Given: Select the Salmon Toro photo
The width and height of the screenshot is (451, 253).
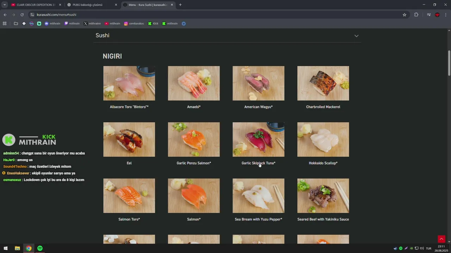Looking at the screenshot, I should [x=129, y=196].
